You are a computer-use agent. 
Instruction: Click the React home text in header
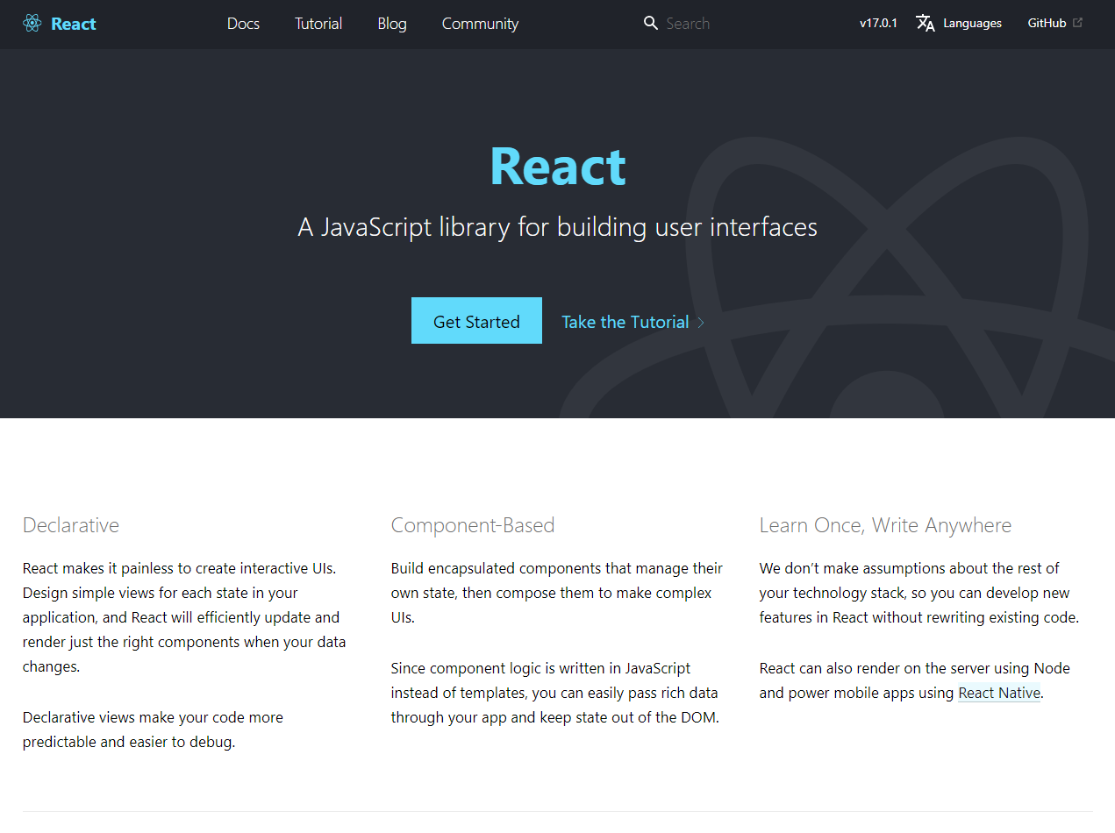click(x=74, y=24)
